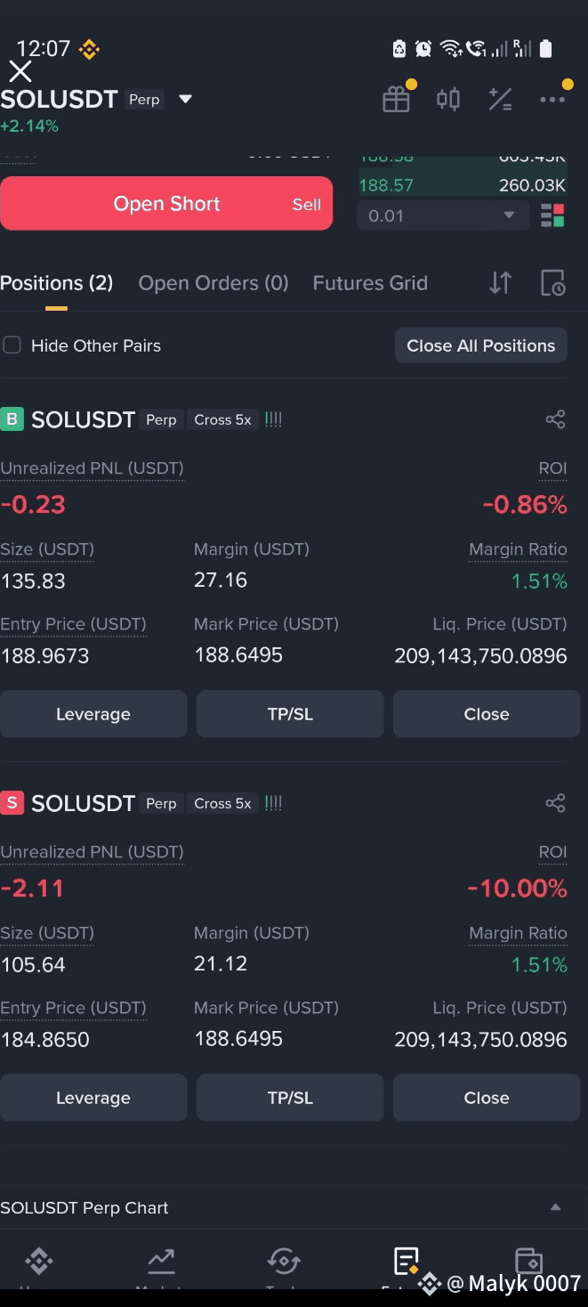This screenshot has height=1307, width=588.
Task: Open the percent calculator icon
Action: tap(500, 99)
